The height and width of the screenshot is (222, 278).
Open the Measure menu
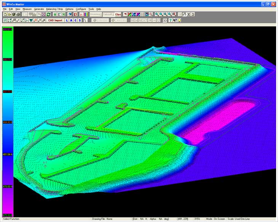coord(27,9)
